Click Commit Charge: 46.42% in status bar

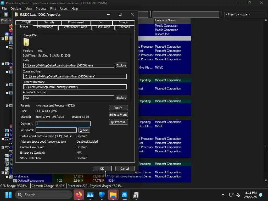(x=48, y=186)
